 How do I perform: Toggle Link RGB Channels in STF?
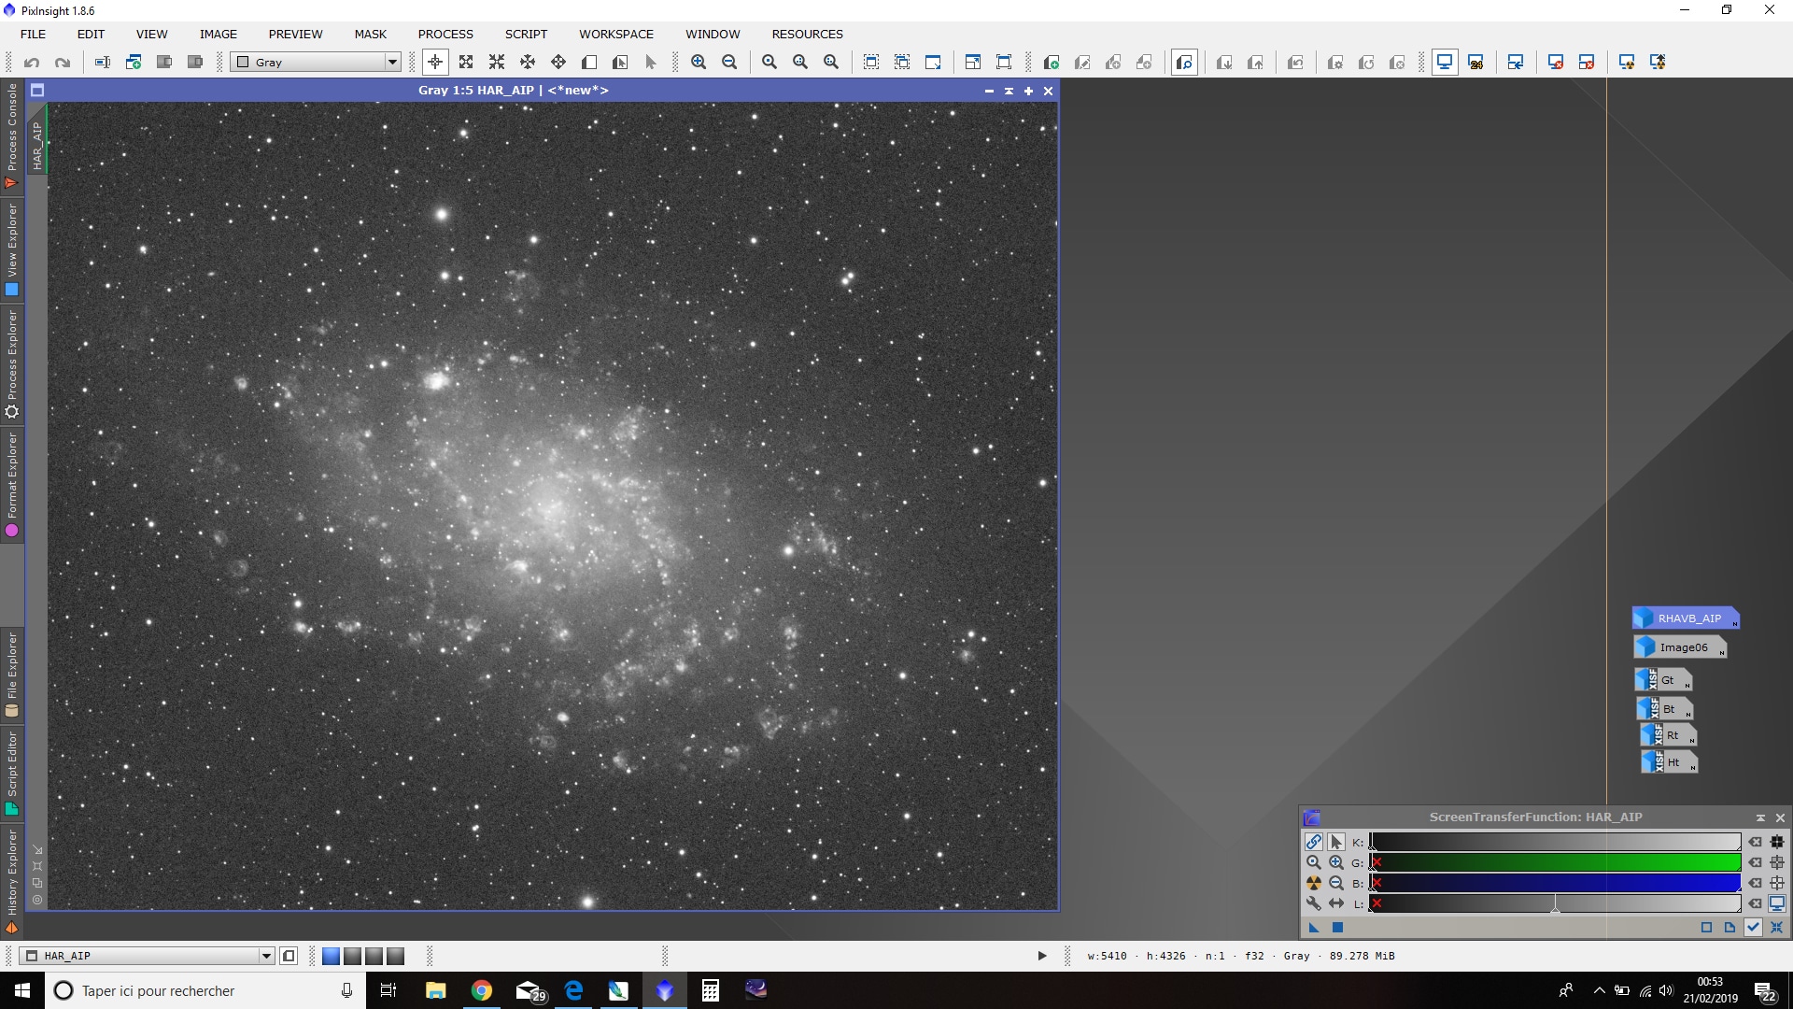1314,842
